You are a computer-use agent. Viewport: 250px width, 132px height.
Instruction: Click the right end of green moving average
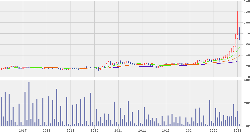point(239,47)
